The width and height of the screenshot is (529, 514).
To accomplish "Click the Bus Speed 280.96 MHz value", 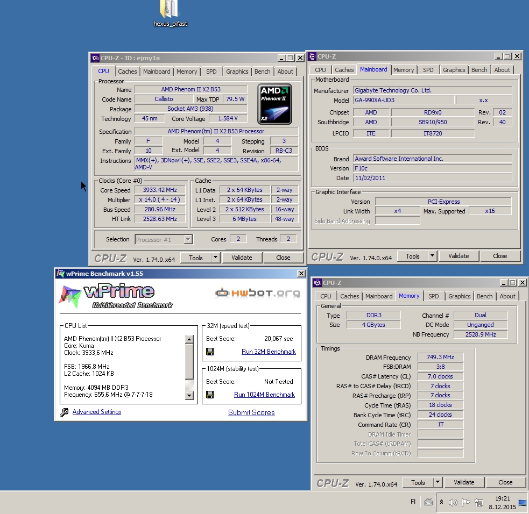I will (160, 209).
